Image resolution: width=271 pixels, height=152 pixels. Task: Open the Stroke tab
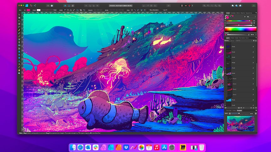pos(238,13)
